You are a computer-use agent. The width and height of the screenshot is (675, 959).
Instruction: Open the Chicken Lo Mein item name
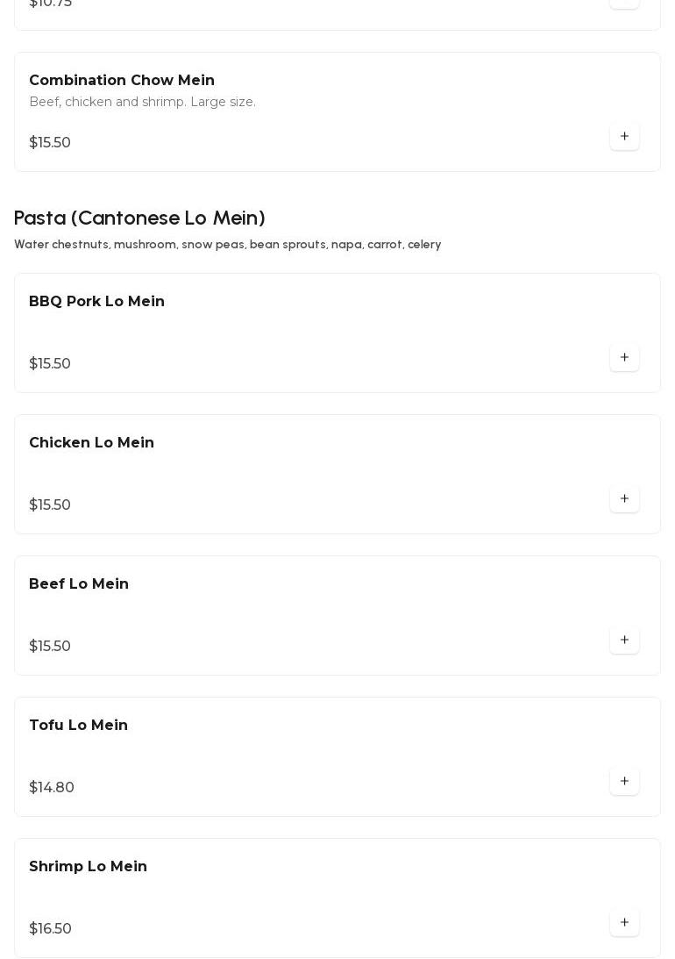pos(91,443)
